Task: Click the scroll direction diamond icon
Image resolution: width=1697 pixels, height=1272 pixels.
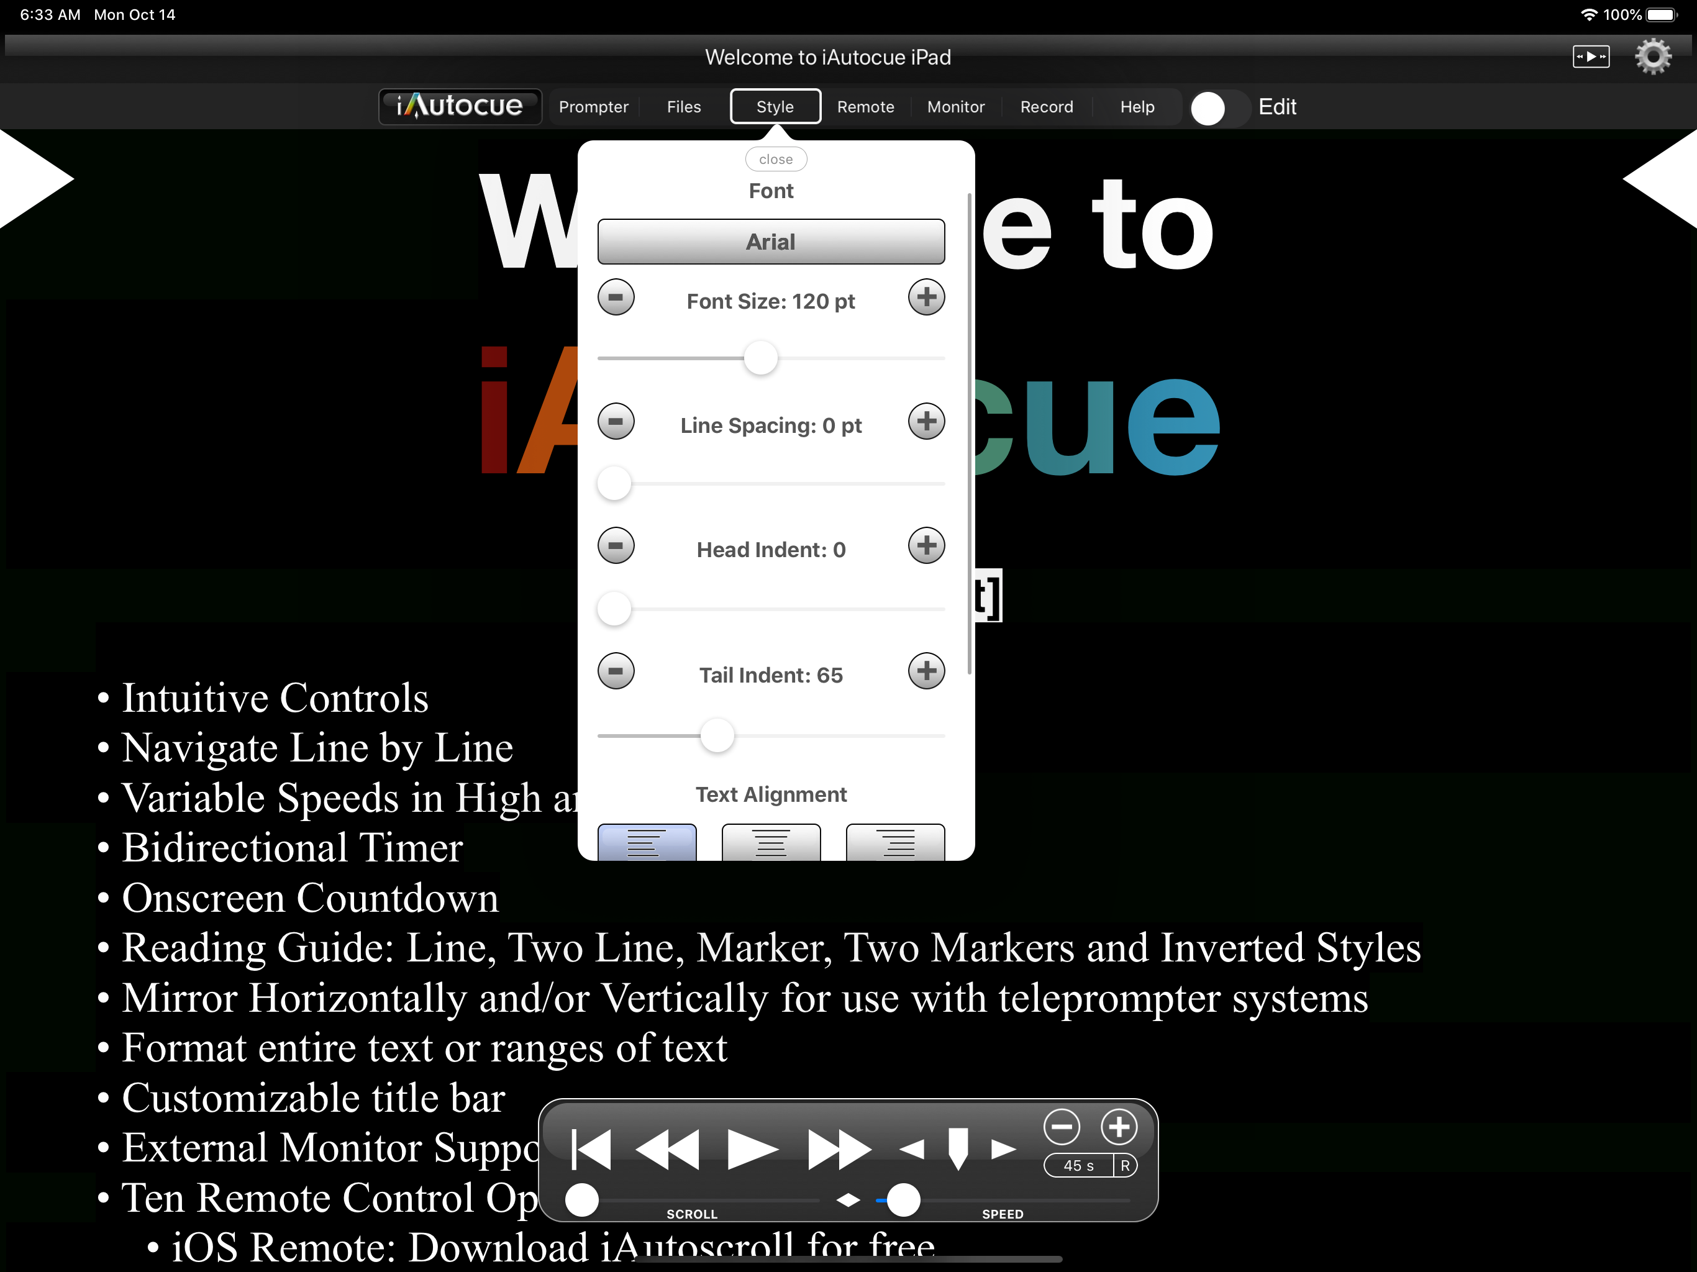Action: tap(848, 1199)
